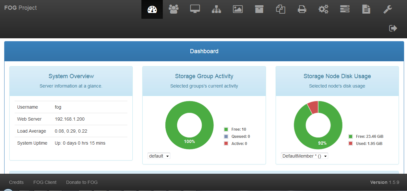Image resolution: width=407 pixels, height=191 pixels.
Task: Expand the default storage group dropdown
Action: (x=159, y=156)
